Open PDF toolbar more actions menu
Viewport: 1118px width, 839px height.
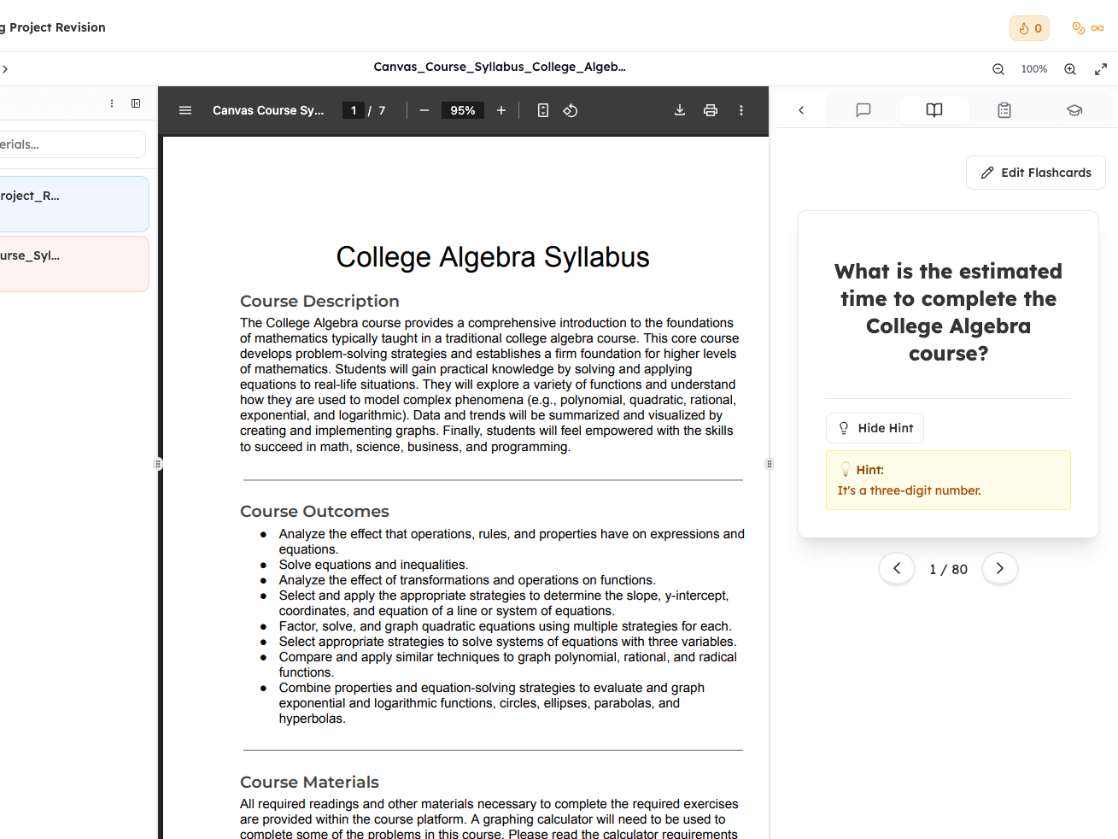[x=741, y=110]
